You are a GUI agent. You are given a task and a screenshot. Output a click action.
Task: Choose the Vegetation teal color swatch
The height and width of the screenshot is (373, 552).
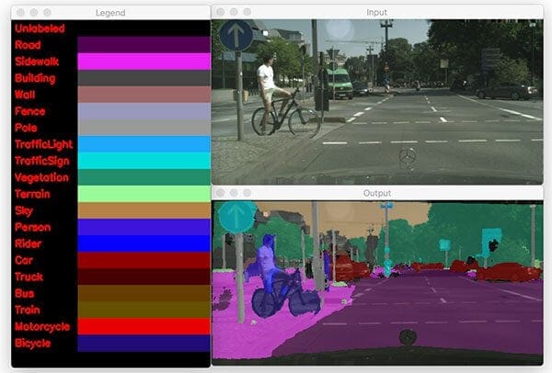point(144,177)
